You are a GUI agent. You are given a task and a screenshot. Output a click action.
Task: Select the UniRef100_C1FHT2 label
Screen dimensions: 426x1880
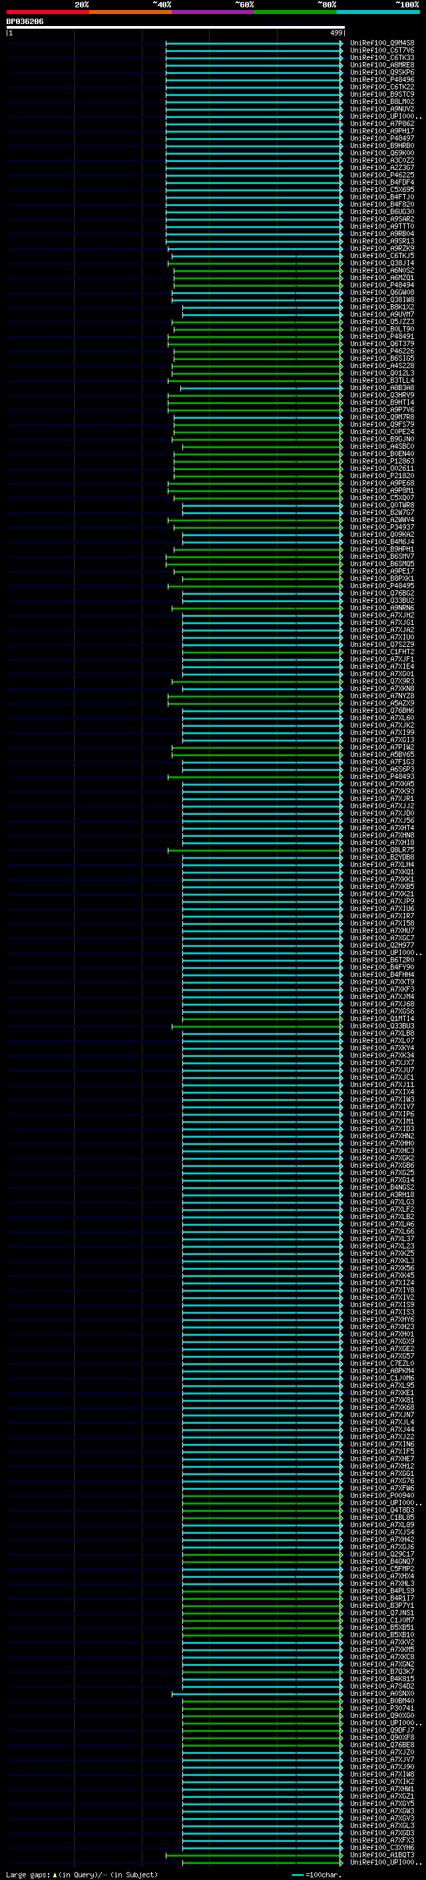click(x=381, y=652)
